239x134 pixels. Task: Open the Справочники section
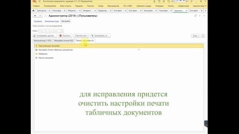(x=183, y=6)
